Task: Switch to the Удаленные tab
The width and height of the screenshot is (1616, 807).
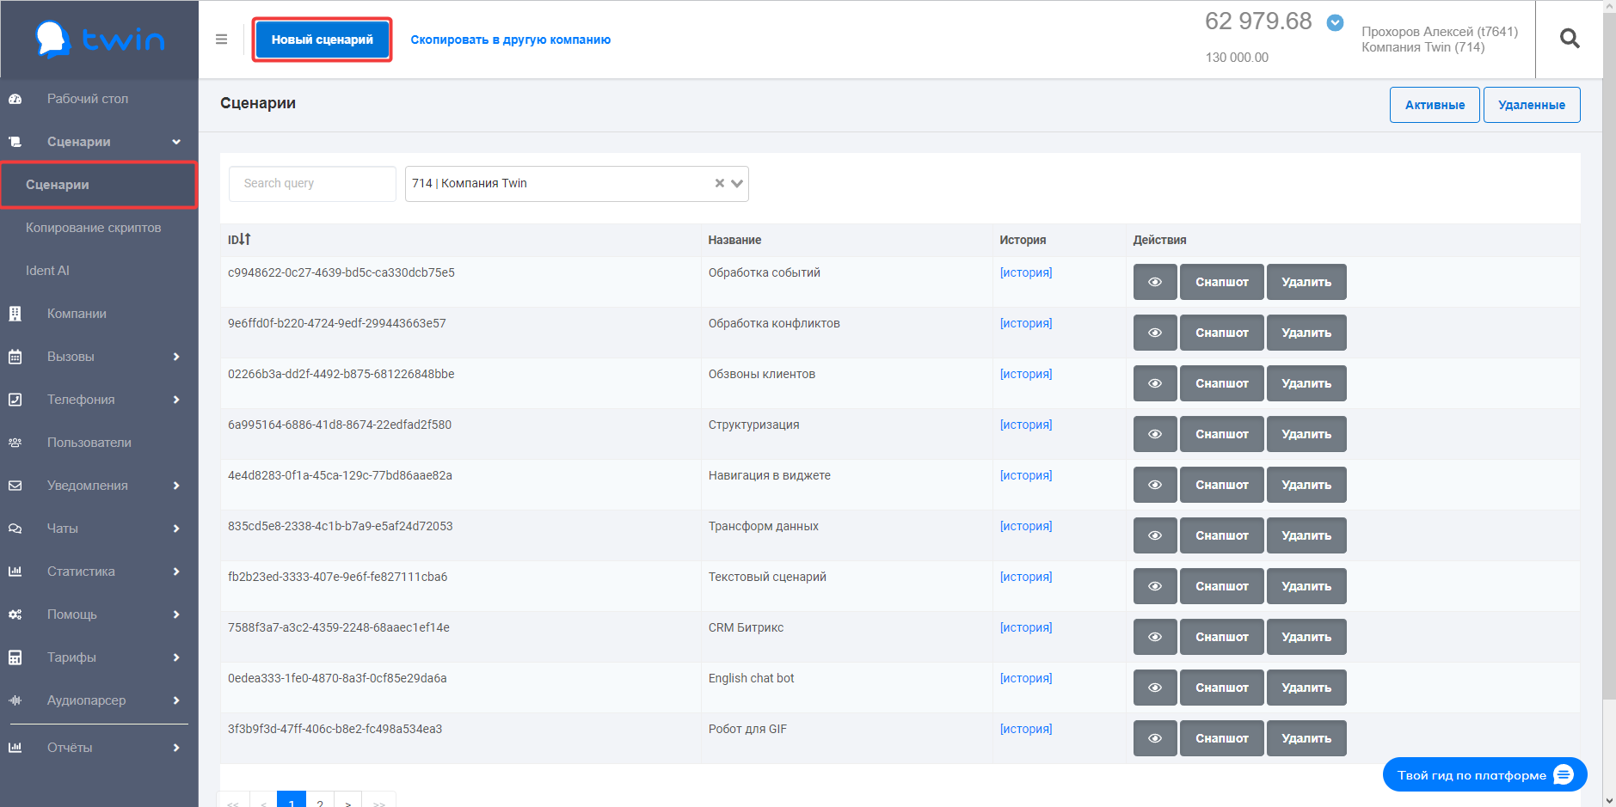Action: click(1531, 105)
